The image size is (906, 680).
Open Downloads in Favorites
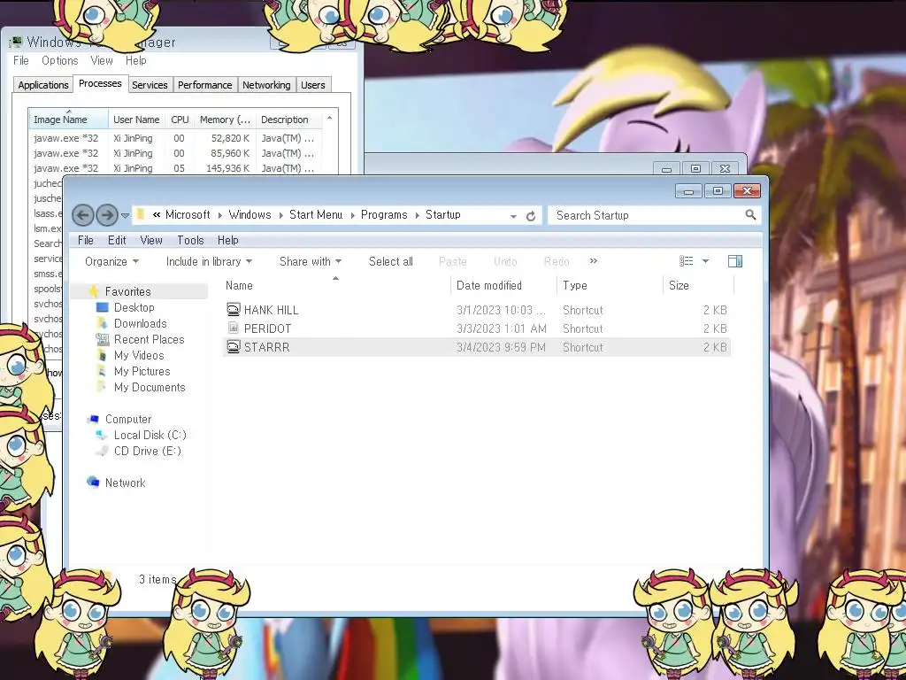[141, 323]
